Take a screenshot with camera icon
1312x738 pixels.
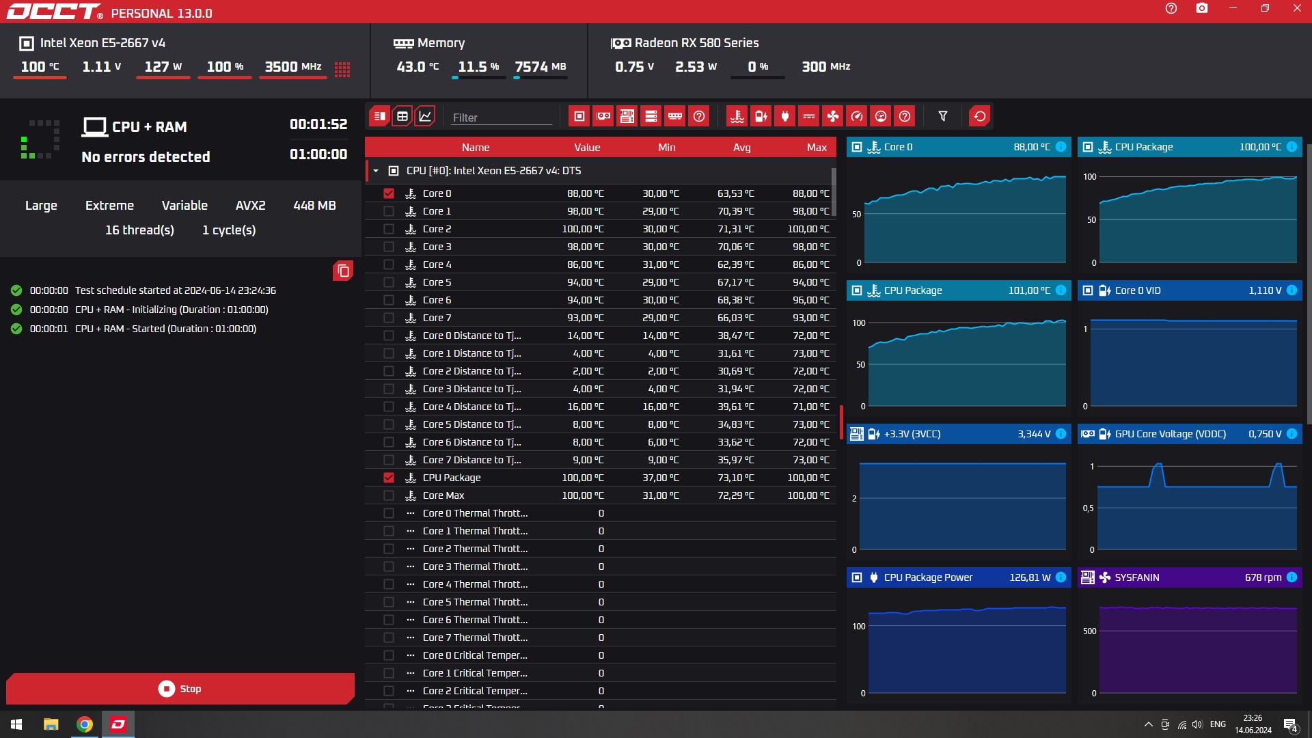click(1201, 9)
